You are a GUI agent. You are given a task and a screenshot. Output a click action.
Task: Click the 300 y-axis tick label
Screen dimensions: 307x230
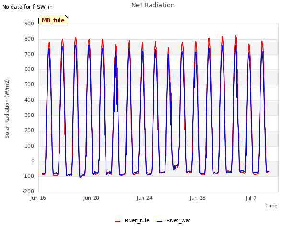(x=29, y=115)
